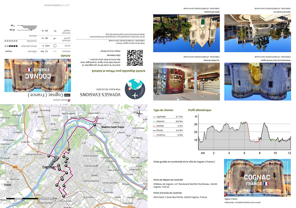This screenshot has width=296, height=208.
Task: Open the upside-down Cognac France cover photo
Action: 38,75
